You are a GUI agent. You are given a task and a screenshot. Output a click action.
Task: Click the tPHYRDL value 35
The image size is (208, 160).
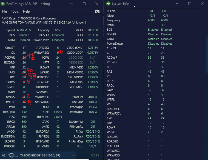(x=58, y=136)
